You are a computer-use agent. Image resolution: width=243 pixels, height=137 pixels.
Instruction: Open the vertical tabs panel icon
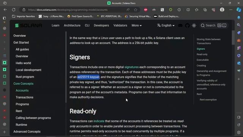point(5,18)
